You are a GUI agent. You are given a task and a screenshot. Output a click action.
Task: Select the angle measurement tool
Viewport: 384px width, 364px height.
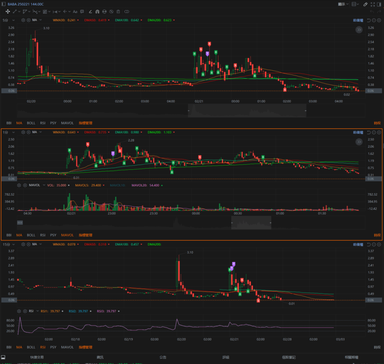click(x=90, y=12)
